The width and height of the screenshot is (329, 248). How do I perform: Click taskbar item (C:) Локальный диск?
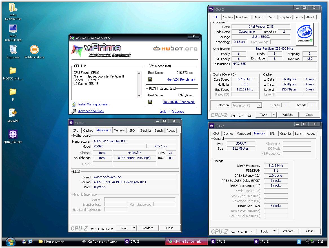pos(99,242)
